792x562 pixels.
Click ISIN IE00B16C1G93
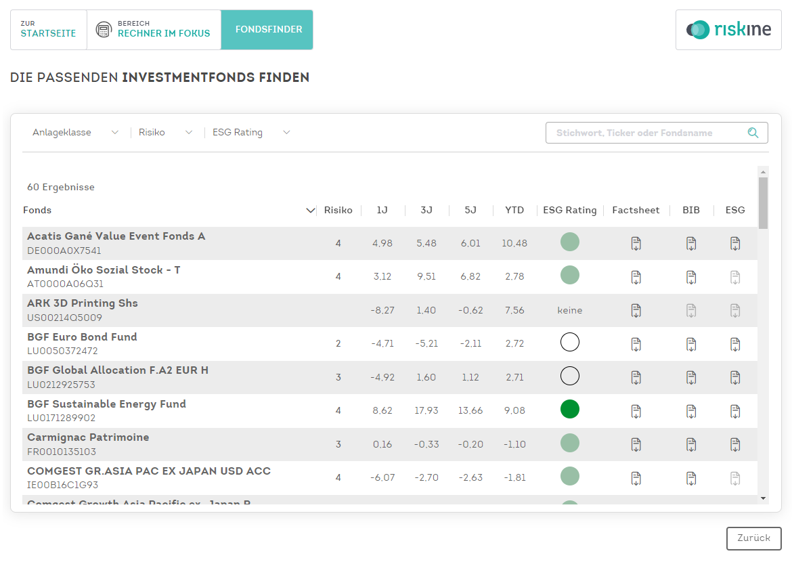[x=63, y=485]
